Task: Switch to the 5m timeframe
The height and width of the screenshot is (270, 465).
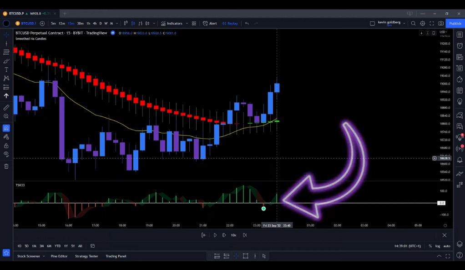Action: point(53,24)
